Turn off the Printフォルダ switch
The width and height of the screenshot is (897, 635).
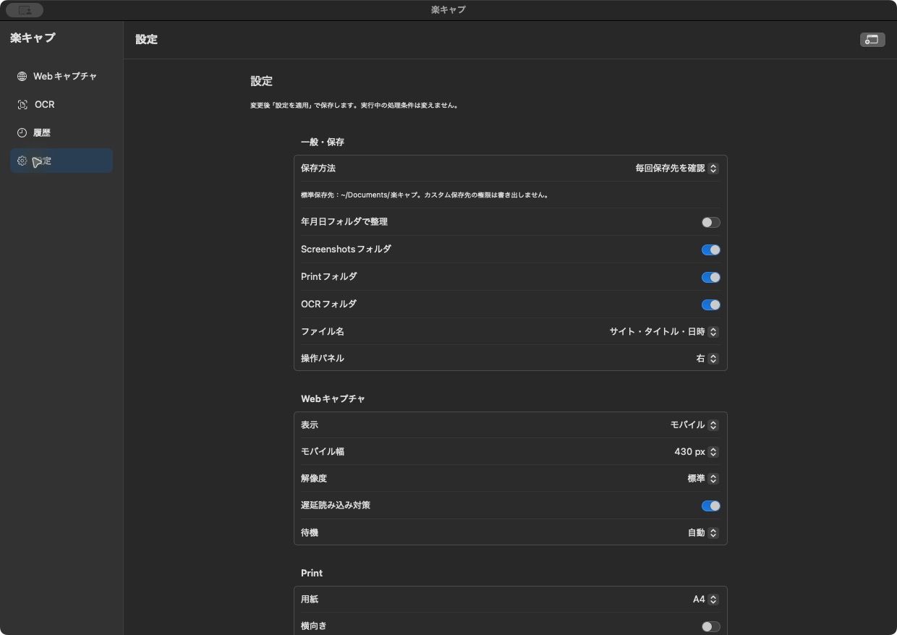pyautogui.click(x=710, y=277)
